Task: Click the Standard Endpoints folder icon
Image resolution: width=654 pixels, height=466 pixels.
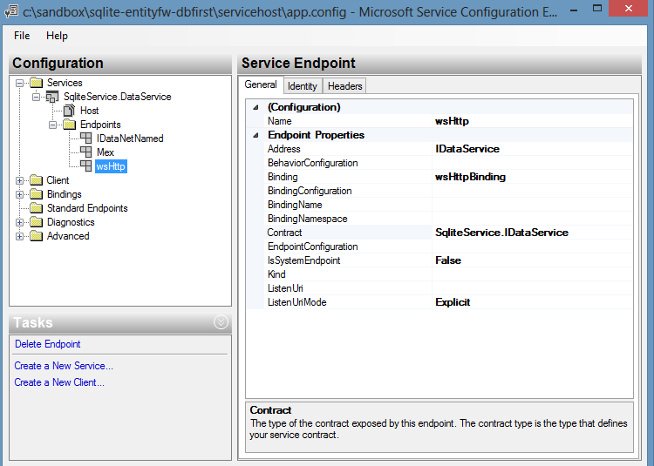Action: 37,208
